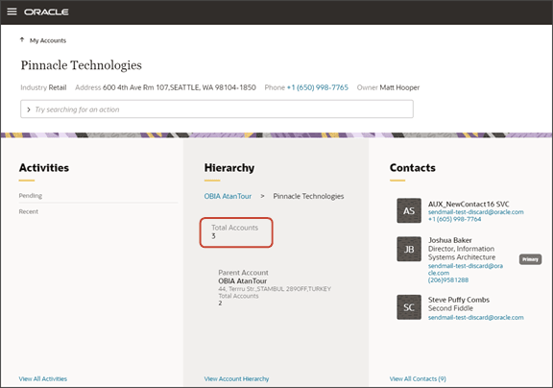Select the OBIA AtanTour parent account name
The image size is (553, 388).
point(243,281)
